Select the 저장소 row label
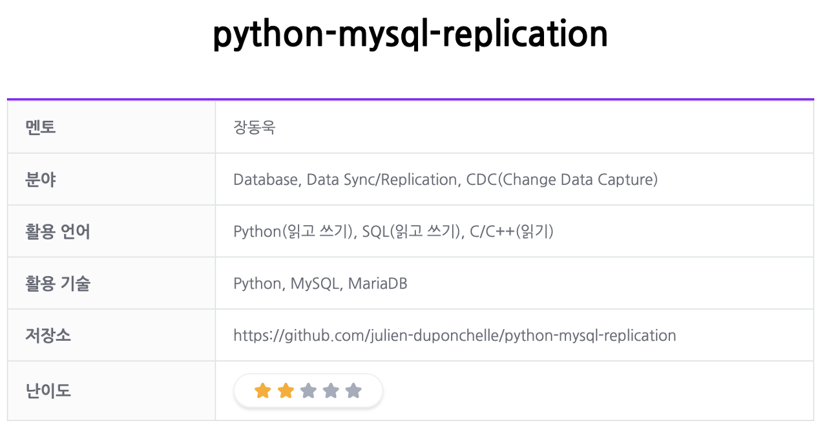827x432 pixels. (x=48, y=336)
